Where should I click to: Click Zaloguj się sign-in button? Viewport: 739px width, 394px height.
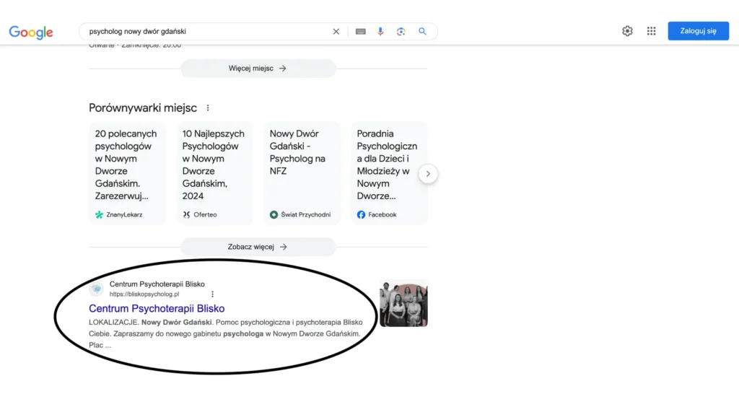tap(698, 31)
